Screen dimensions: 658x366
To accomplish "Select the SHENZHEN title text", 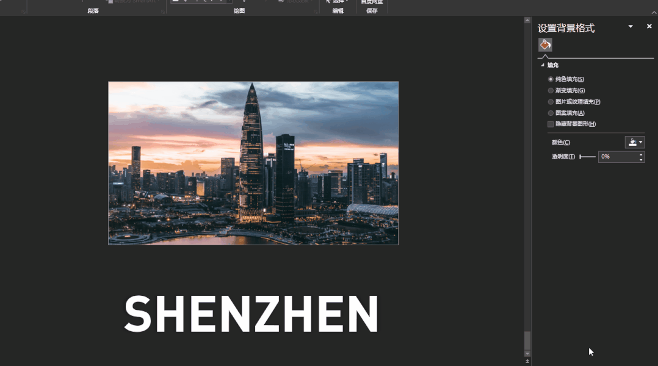I will coord(251,314).
